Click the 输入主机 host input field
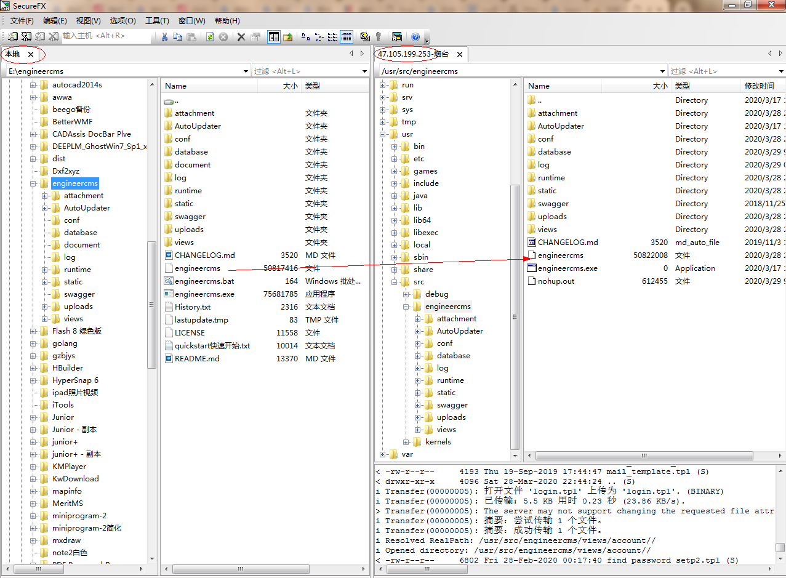786x578 pixels. tap(106, 36)
